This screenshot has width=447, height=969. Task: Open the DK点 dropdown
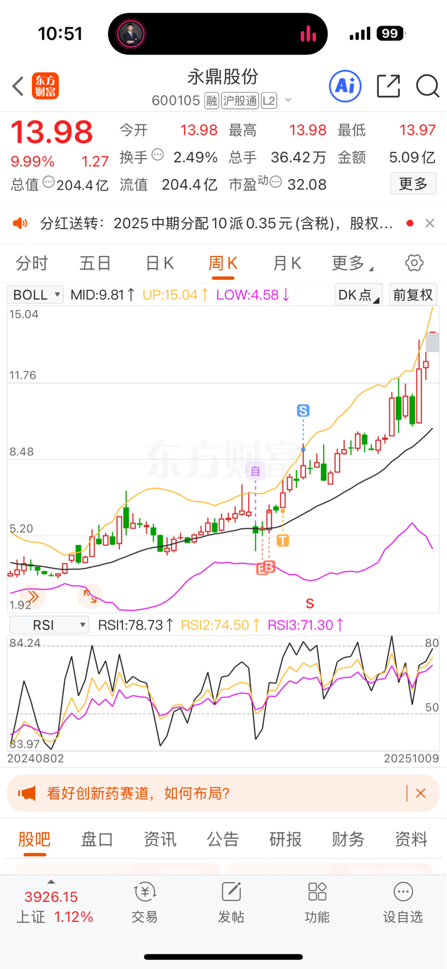359,294
